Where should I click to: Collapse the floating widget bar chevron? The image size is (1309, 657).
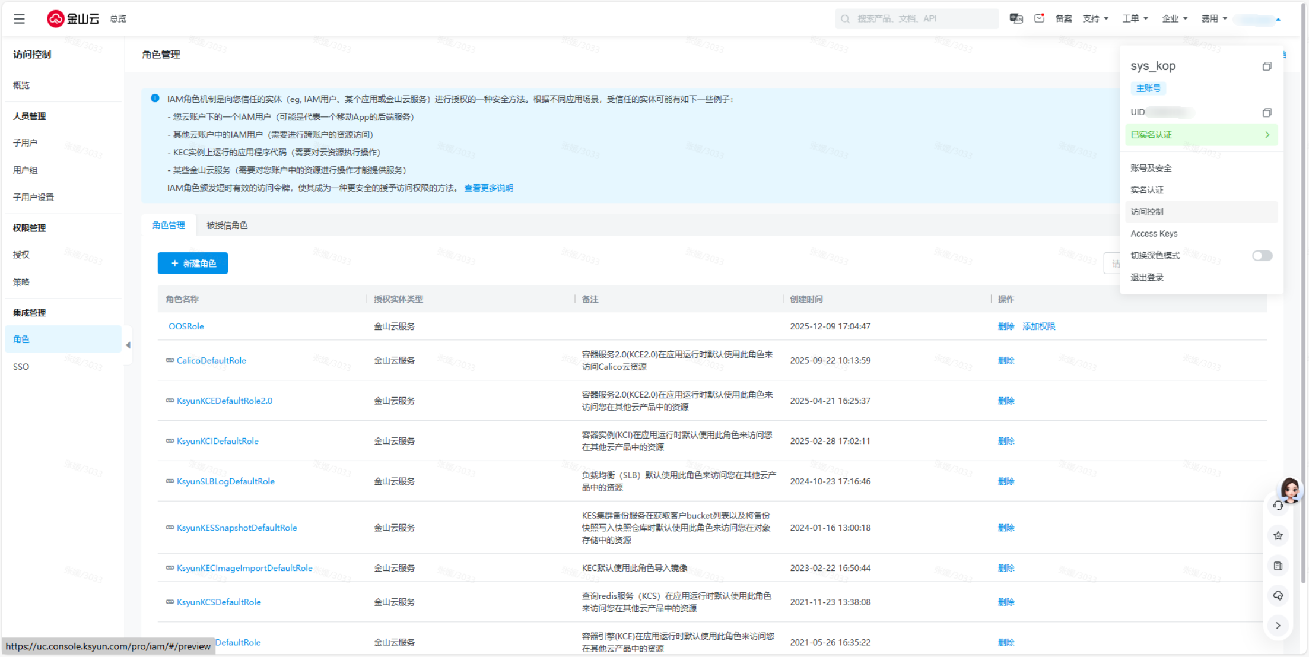(1278, 626)
